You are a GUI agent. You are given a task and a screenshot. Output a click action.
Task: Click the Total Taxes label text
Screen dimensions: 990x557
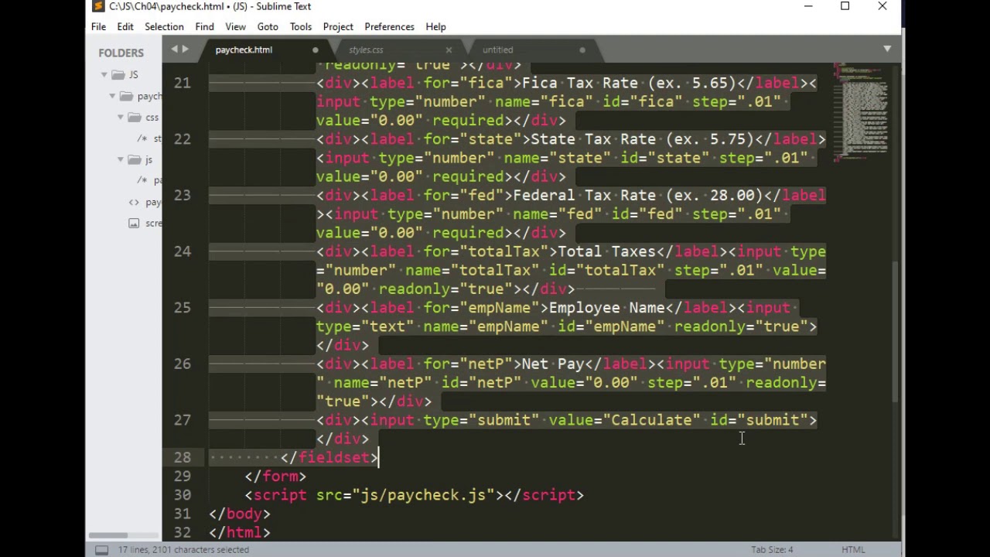coord(607,251)
